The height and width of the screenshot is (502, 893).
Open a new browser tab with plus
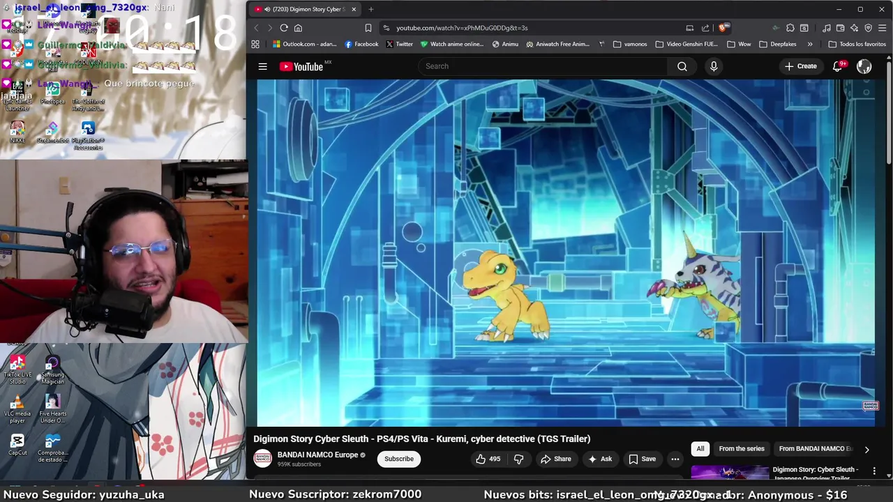(x=370, y=9)
